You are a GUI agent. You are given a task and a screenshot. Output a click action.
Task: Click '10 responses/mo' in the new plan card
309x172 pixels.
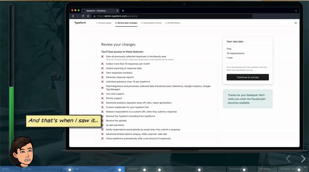click(x=235, y=53)
